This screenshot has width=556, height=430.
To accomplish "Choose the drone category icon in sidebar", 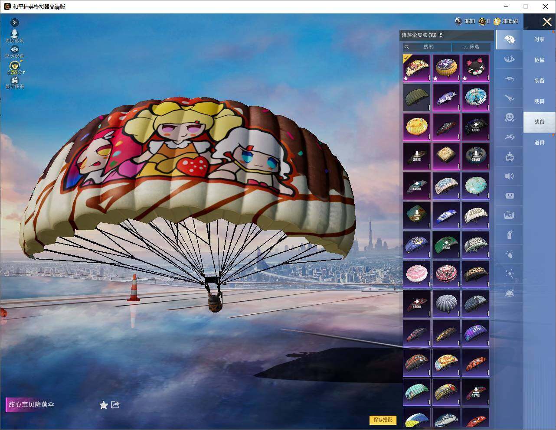I will coord(510,79).
